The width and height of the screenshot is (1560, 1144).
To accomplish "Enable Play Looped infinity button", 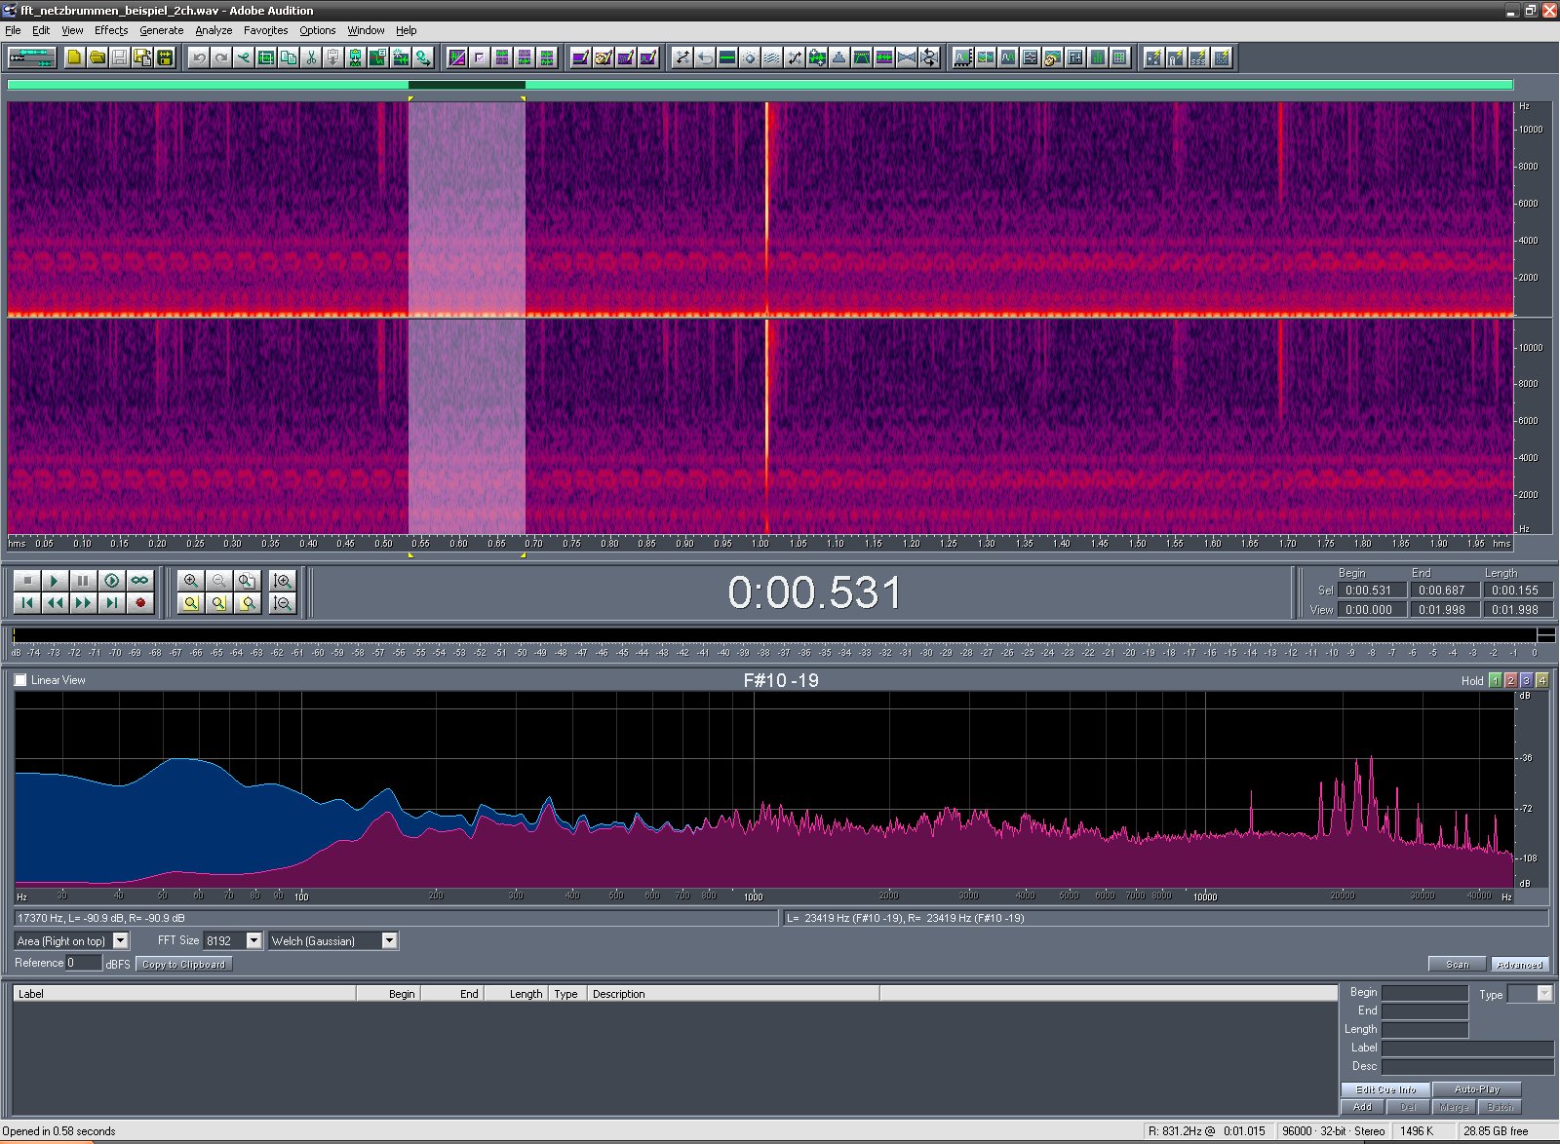I will click(x=140, y=581).
